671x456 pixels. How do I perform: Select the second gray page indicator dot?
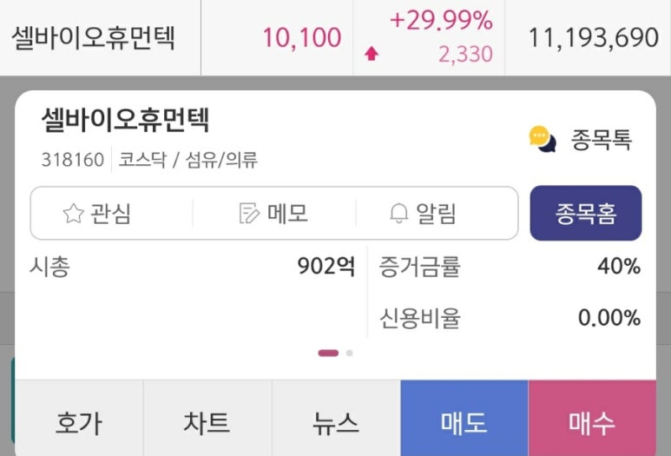coord(349,354)
